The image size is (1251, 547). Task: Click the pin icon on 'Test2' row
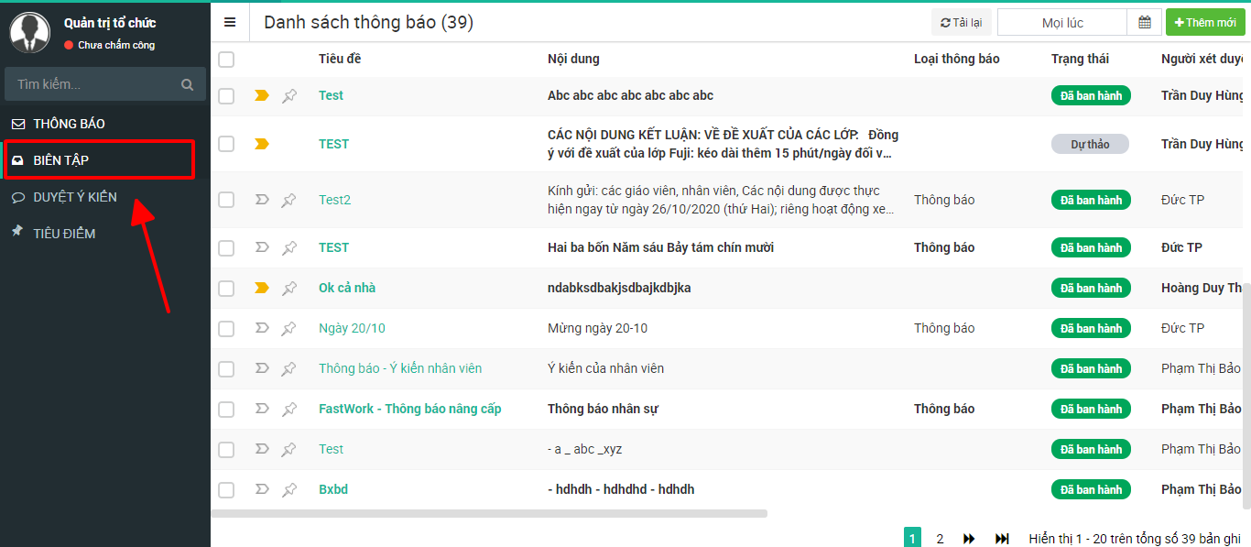click(x=289, y=200)
